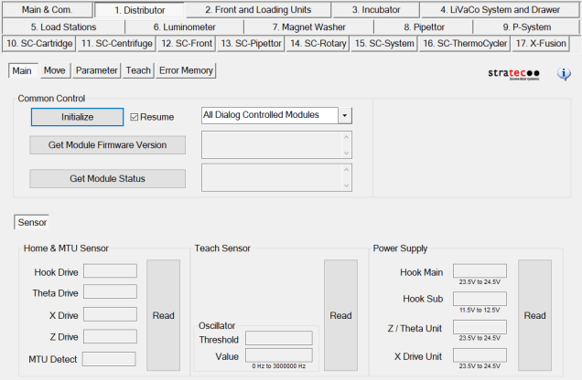Open the All Dialog Controlled Modules dropdown

click(345, 115)
